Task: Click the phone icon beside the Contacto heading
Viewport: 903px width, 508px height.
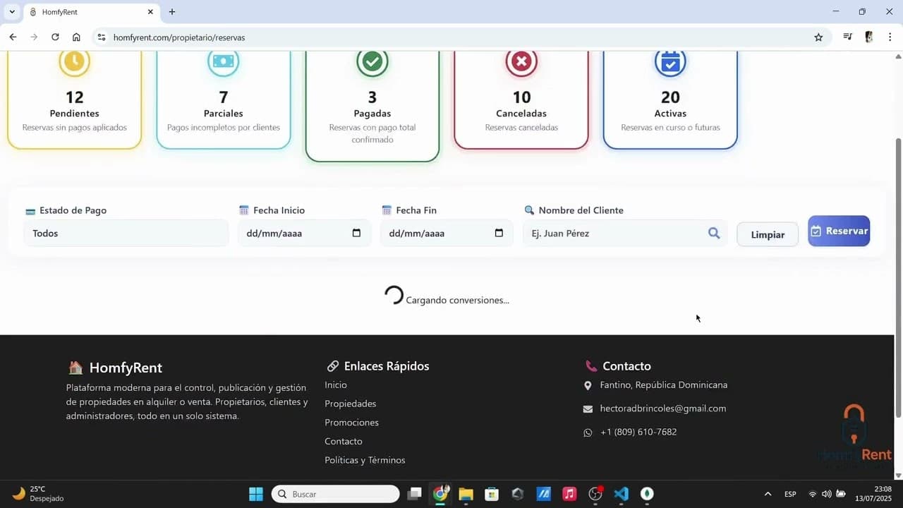Action: (591, 365)
